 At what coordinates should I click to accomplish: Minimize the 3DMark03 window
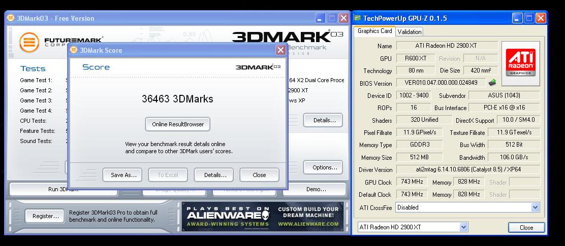[x=320, y=18]
